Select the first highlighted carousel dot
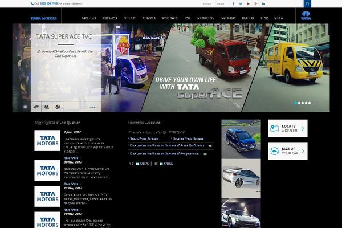The width and height of the screenshot is (342, 228). pyautogui.click(x=295, y=103)
